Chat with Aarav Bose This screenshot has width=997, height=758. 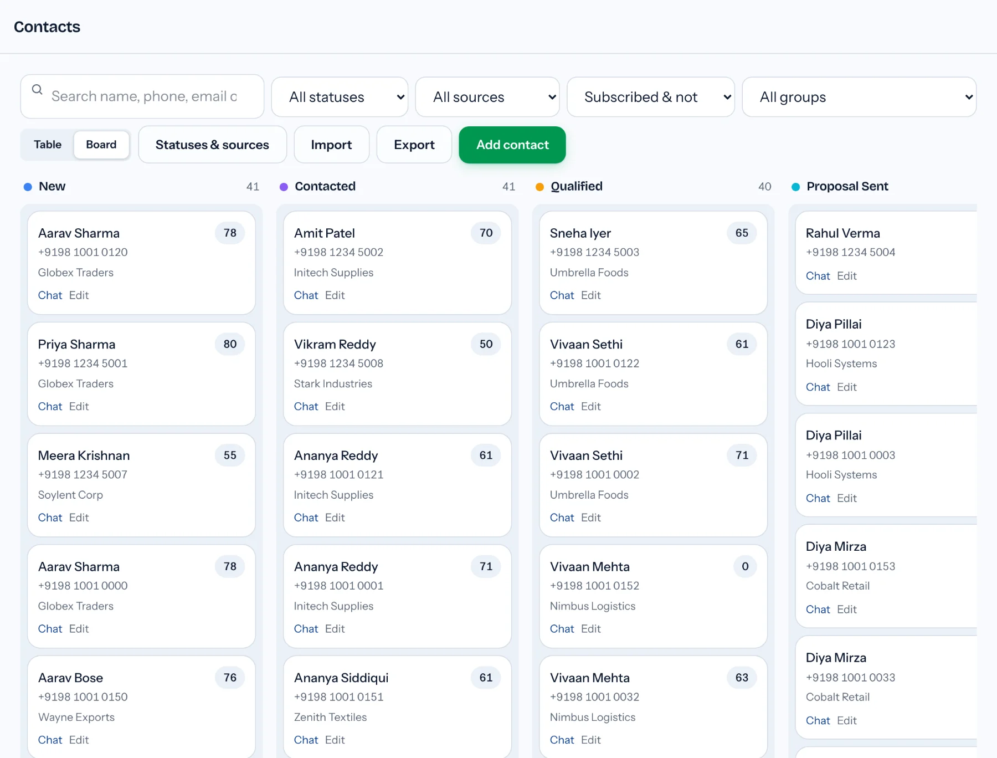click(x=50, y=740)
